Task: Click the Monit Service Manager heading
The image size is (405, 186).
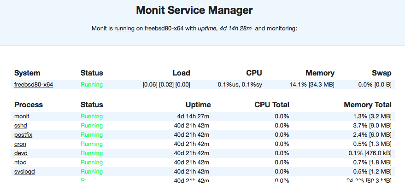Action: 194,10
